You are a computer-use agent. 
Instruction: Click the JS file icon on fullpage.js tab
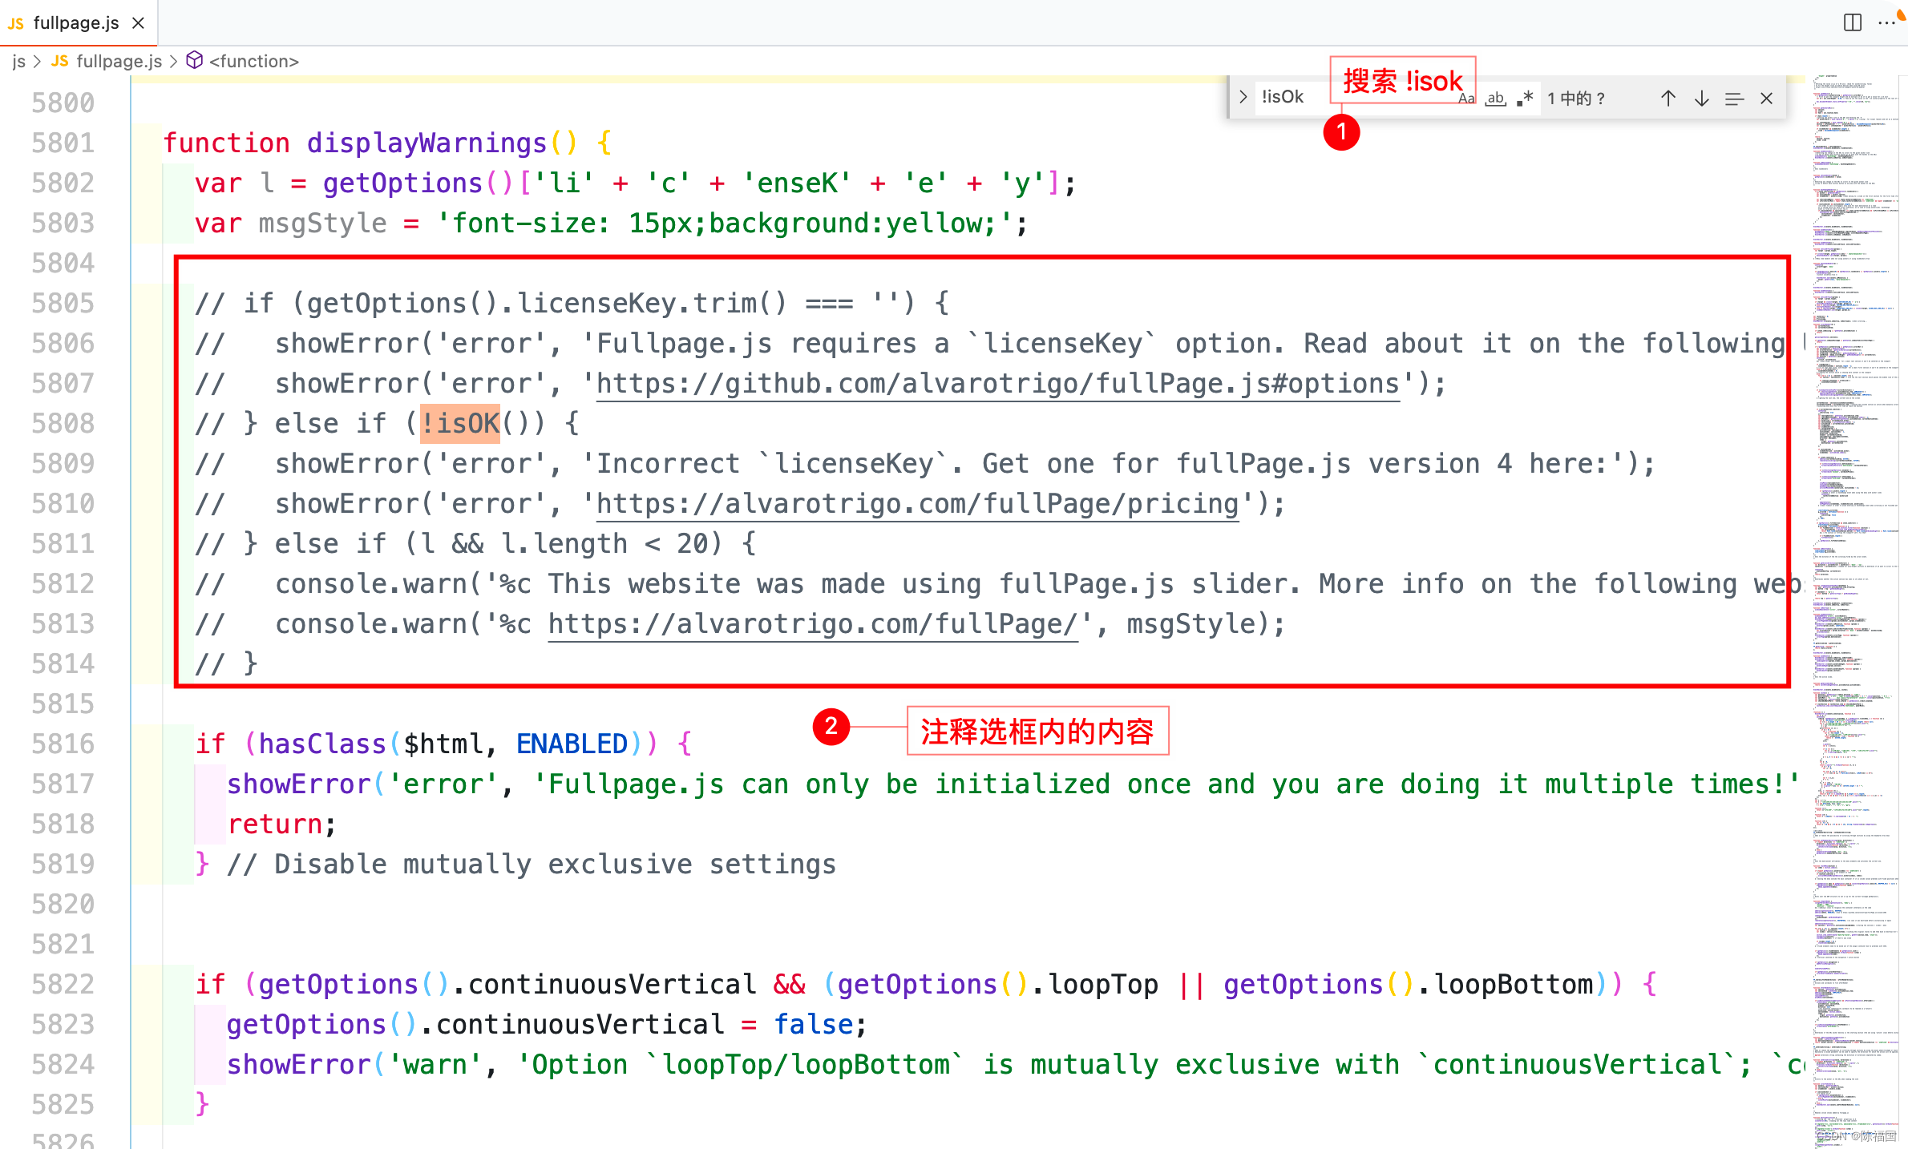click(x=14, y=22)
